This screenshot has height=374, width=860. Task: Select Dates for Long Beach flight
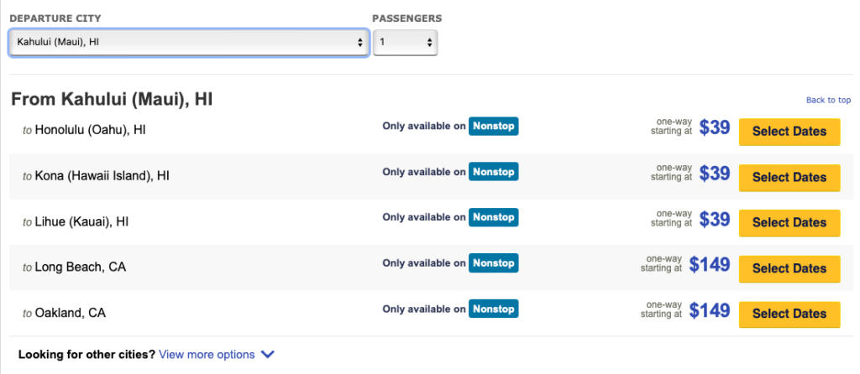(x=789, y=268)
